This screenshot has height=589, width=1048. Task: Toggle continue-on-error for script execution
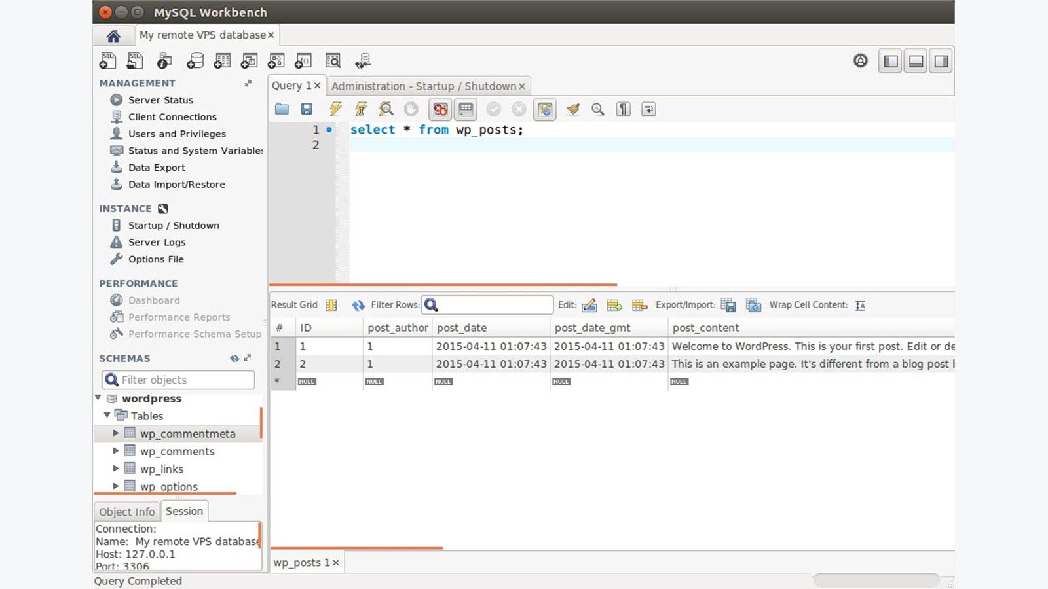[440, 109]
